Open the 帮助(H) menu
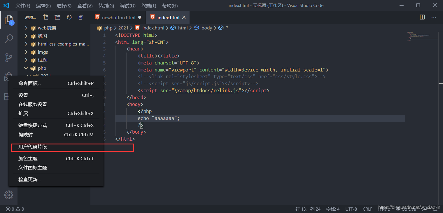Viewport: 443px width, 213px height. coord(170,6)
